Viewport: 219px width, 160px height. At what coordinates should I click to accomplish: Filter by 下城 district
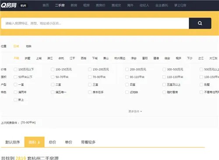point(95,58)
